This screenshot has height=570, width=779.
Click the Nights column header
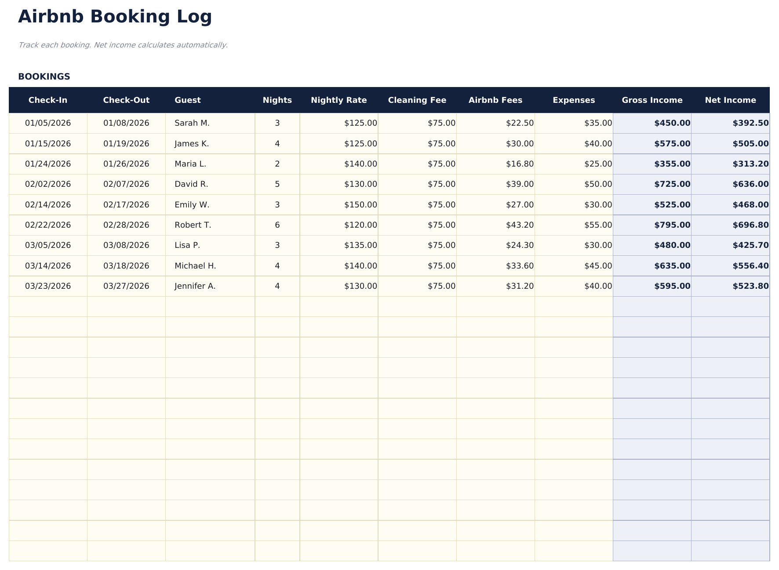pyautogui.click(x=277, y=100)
